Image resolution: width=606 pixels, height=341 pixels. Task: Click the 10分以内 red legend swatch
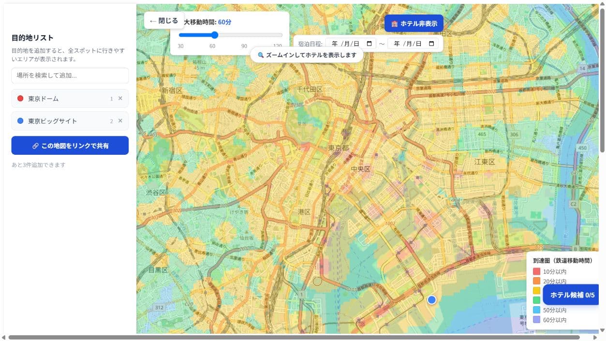(x=536, y=271)
